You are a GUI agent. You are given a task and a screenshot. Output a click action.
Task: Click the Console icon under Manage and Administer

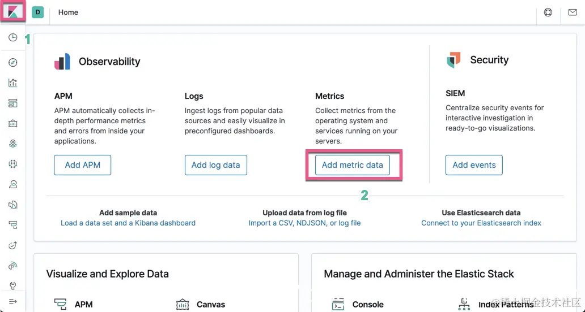[338, 304]
